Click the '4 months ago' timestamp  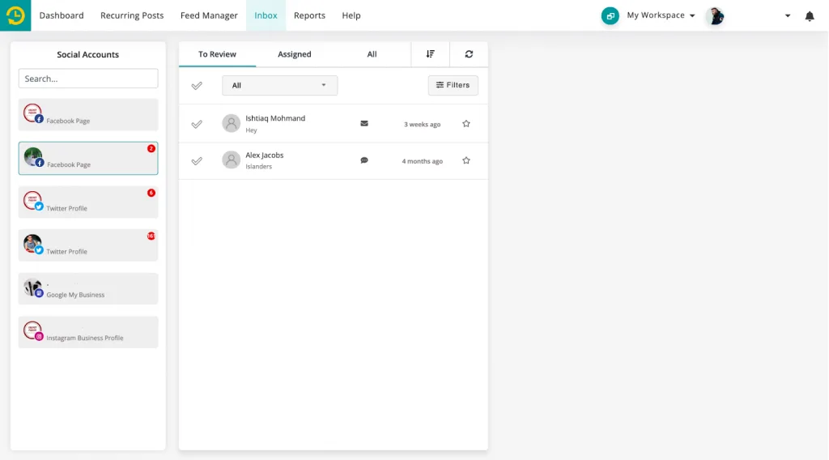coord(422,161)
